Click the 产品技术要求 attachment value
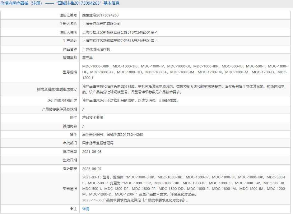 [x=92, y=118]
